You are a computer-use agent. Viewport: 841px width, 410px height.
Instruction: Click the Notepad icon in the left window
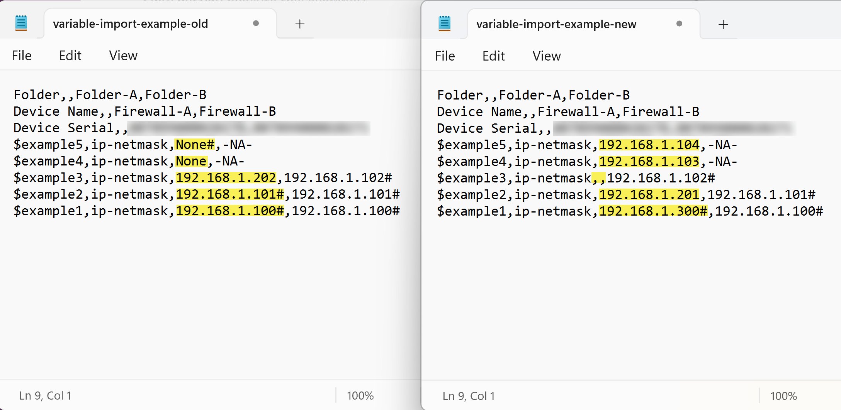tap(21, 23)
